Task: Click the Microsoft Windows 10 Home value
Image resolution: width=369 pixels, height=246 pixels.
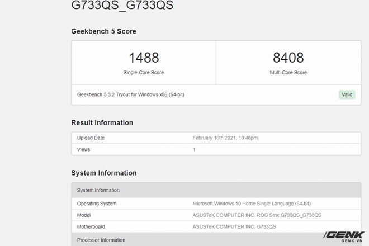Action: pyautogui.click(x=252, y=204)
